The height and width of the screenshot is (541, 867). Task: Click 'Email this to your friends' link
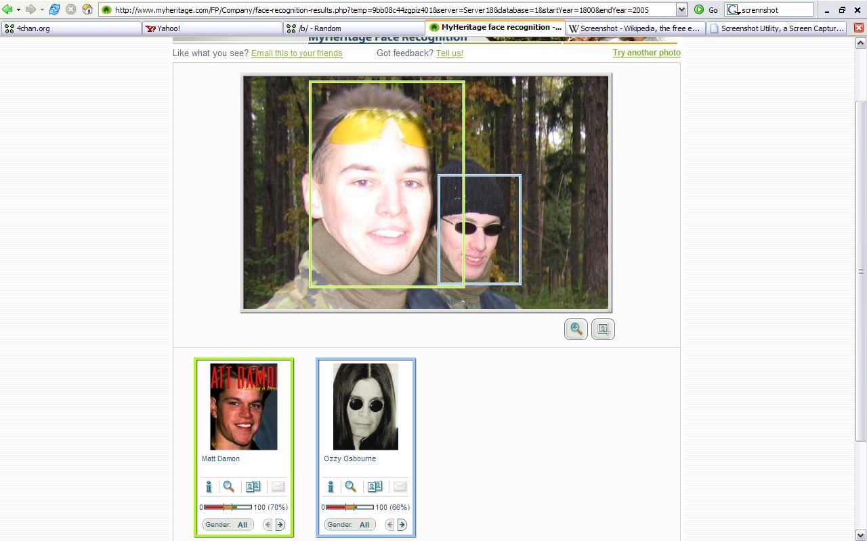point(297,53)
